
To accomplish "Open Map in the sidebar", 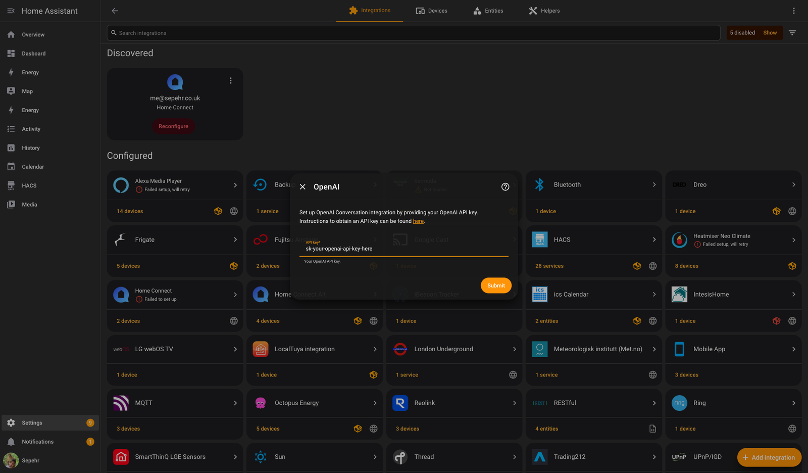I will [50, 91].
